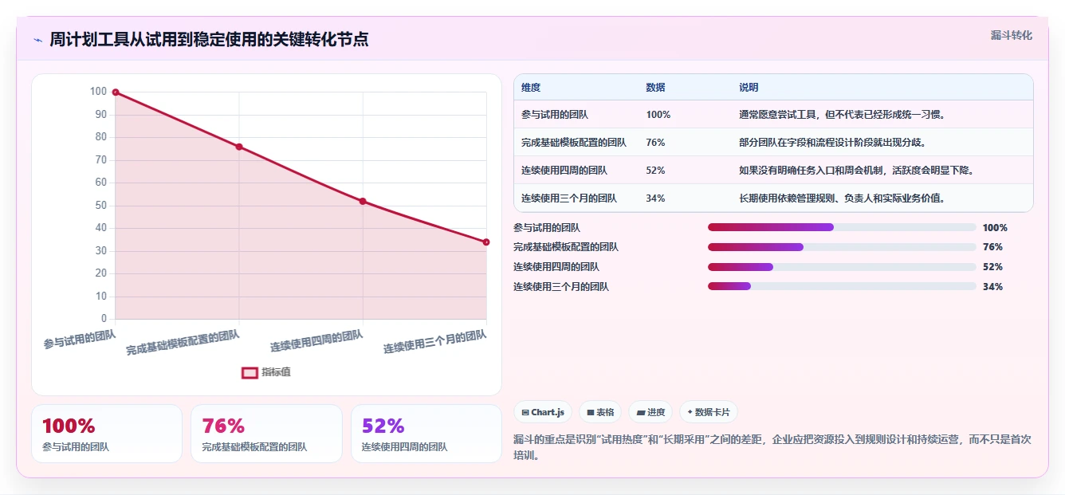The width and height of the screenshot is (1065, 495).
Task: Open the 52% 连续使用四周的团队 stat card
Action: coord(426,434)
